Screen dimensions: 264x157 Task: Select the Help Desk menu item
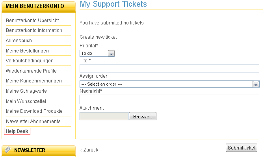[17, 131]
